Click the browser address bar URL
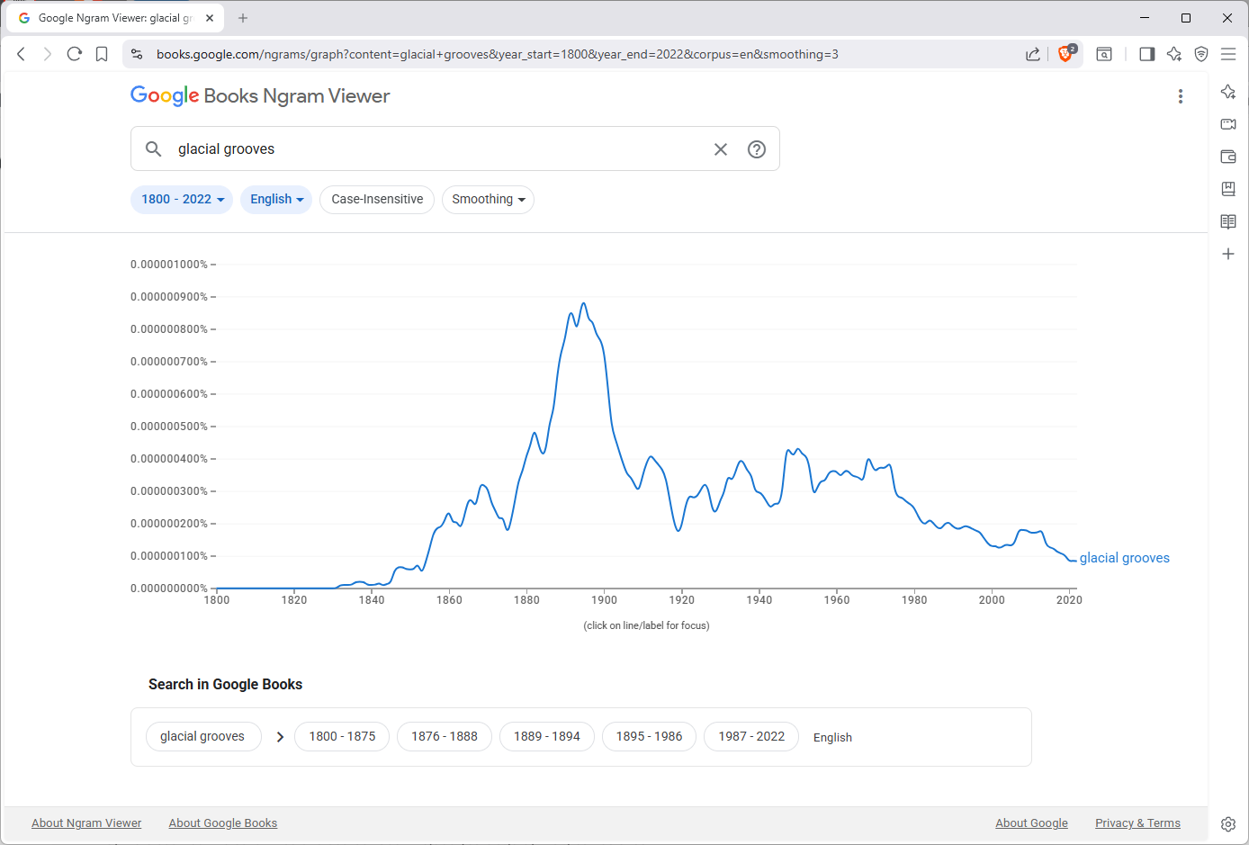Image resolution: width=1249 pixels, height=845 pixels. 498,54
